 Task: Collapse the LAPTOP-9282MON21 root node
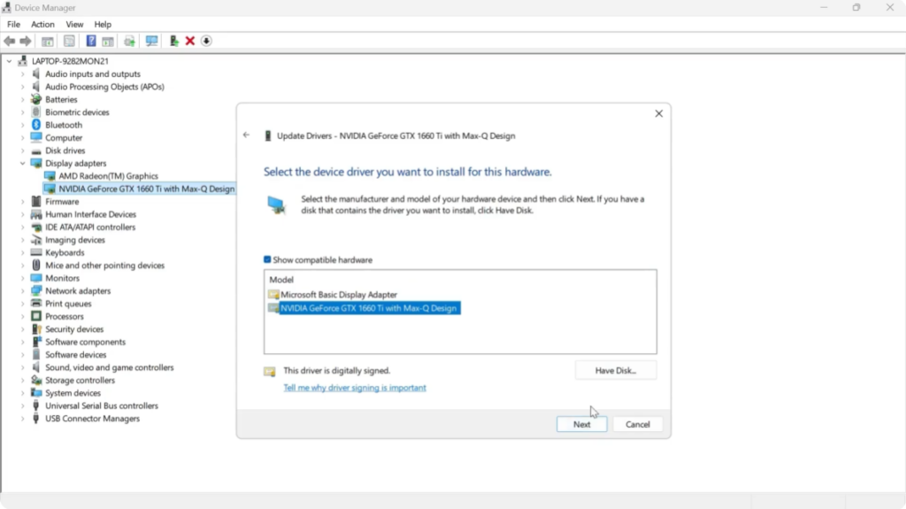coord(9,61)
